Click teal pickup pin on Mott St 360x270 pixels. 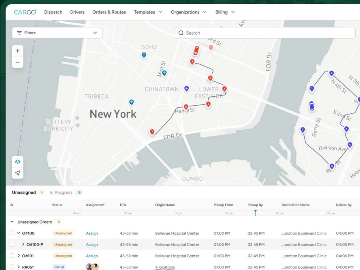(164, 73)
